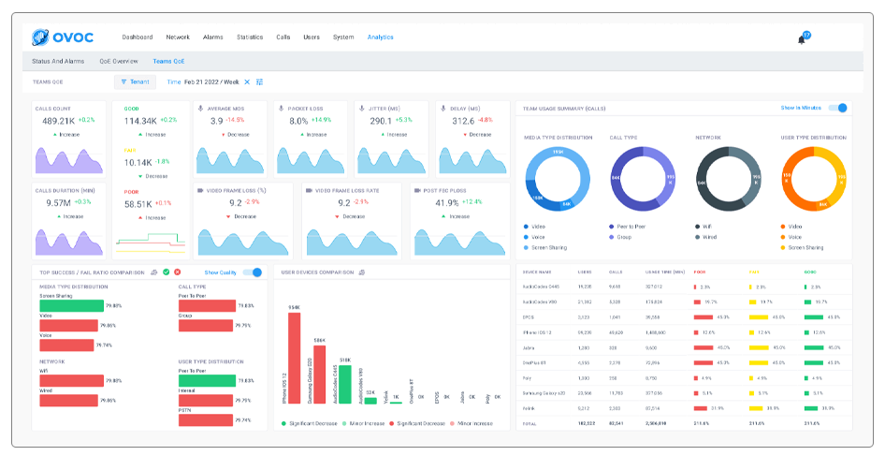Viewport: 885px width, 456px height.
Task: Select the EPOS row in device table
Action: pyautogui.click(x=684, y=317)
